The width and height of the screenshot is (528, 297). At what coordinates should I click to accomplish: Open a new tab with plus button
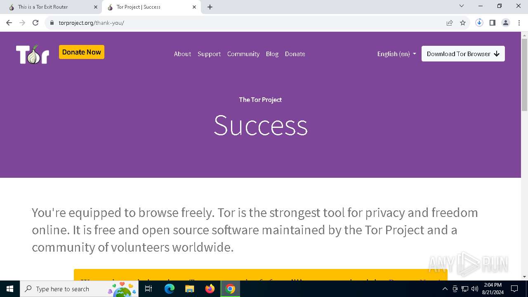(210, 7)
